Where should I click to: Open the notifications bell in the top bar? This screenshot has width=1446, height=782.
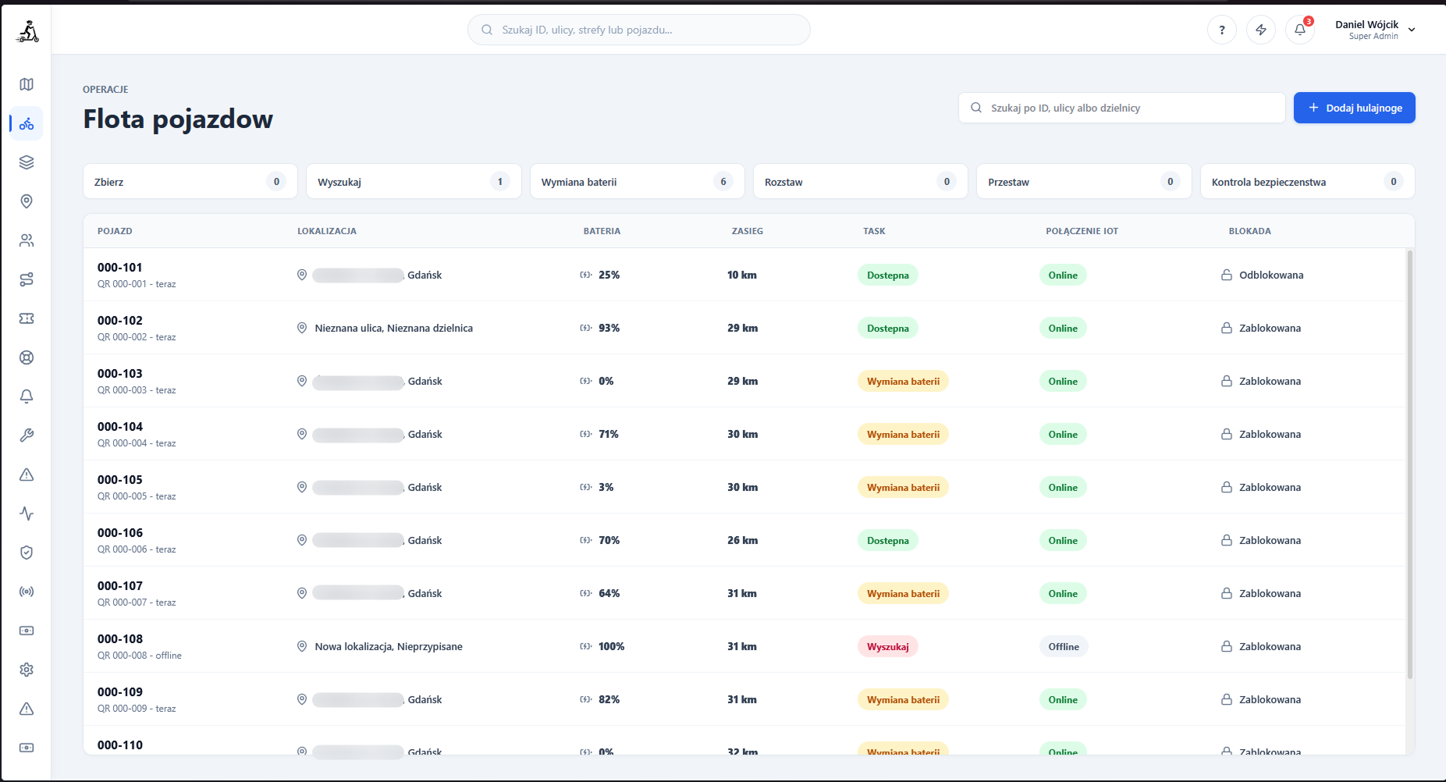(1300, 30)
